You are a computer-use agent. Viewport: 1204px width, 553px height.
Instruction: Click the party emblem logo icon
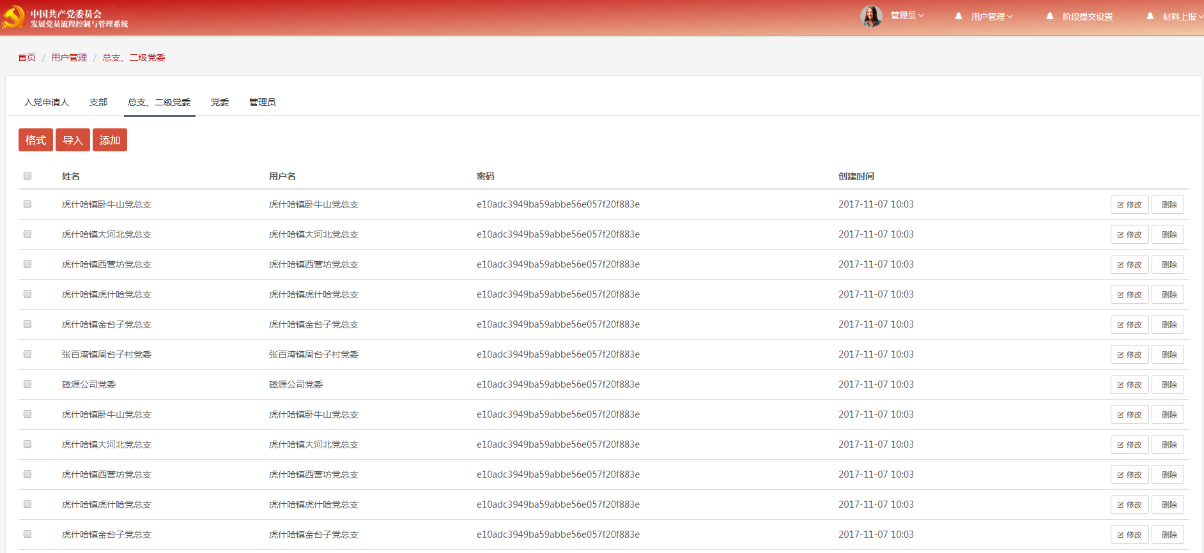point(13,17)
